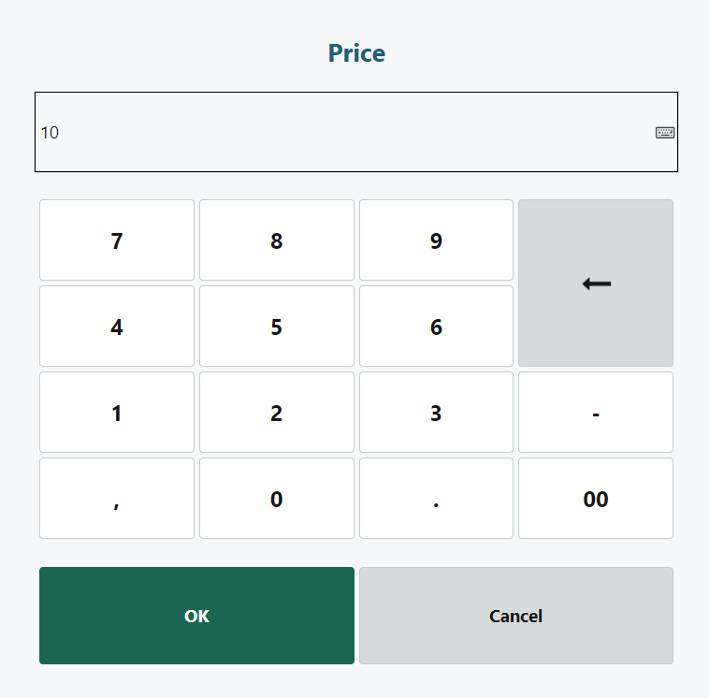The width and height of the screenshot is (709, 698).
Task: Tap the number 8 key
Action: (276, 240)
